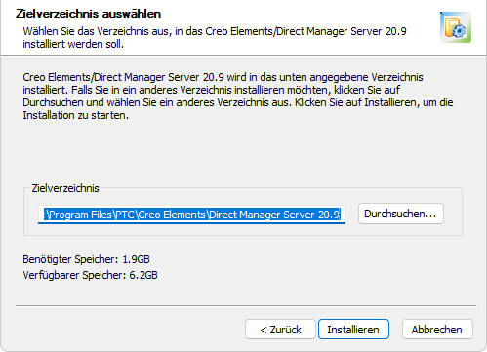This screenshot has width=487, height=352.
Task: Open the Durchsuchen... folder browser
Action: click(401, 214)
